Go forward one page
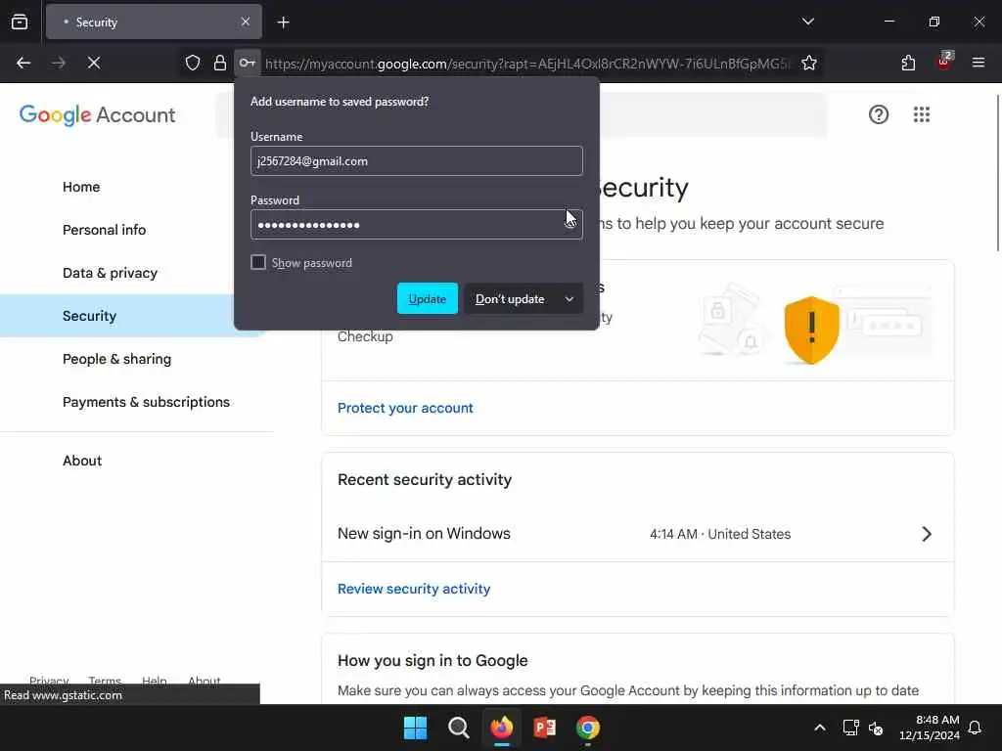Image resolution: width=1002 pixels, height=751 pixels. (x=59, y=63)
